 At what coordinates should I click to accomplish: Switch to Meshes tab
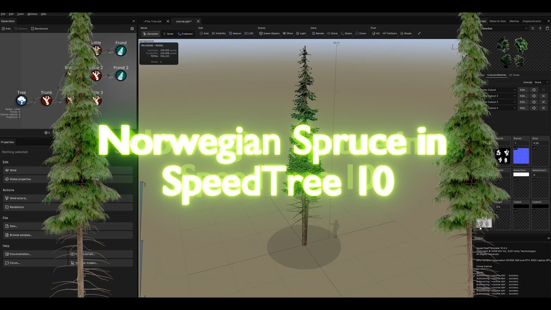(514, 21)
